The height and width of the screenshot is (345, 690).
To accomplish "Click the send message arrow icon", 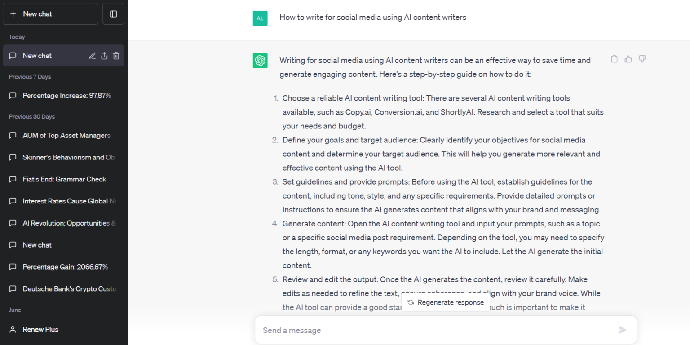I will point(622,330).
